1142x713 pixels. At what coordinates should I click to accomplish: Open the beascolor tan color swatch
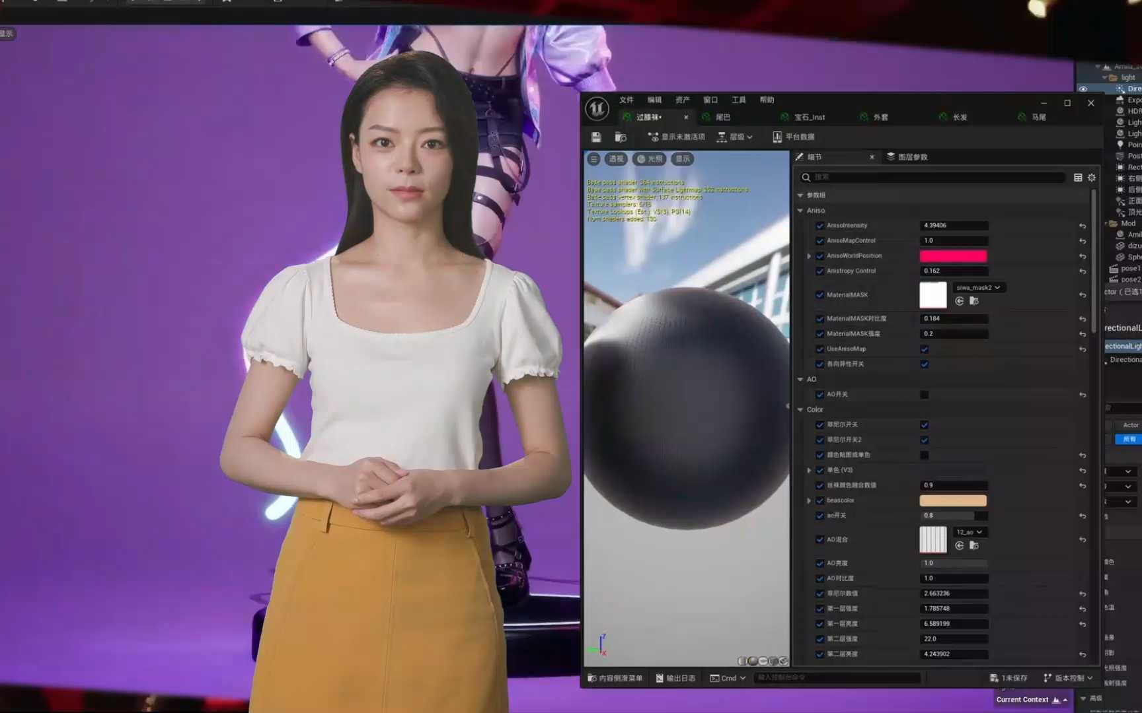point(954,500)
